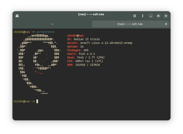183x134 pixels.
Task: Click the "CPU: ARMv7 rev 1" line
Action: (85, 61)
